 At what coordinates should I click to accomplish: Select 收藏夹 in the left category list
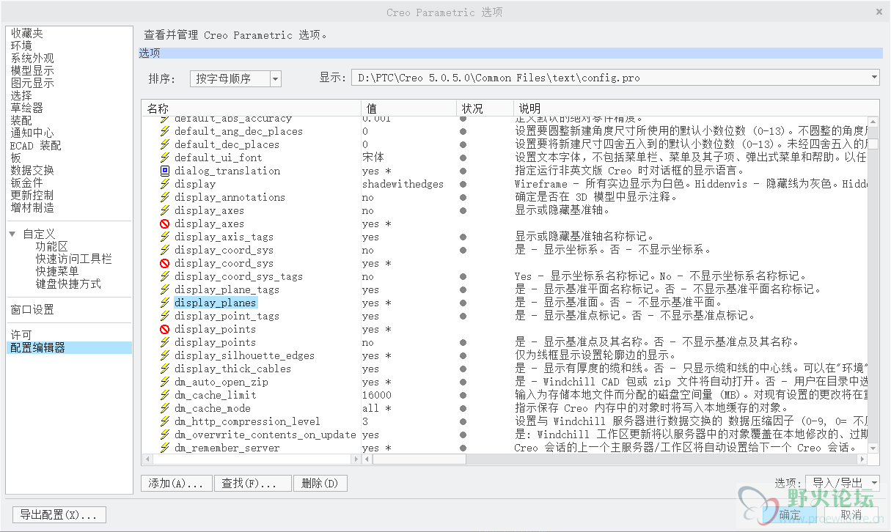(x=26, y=33)
